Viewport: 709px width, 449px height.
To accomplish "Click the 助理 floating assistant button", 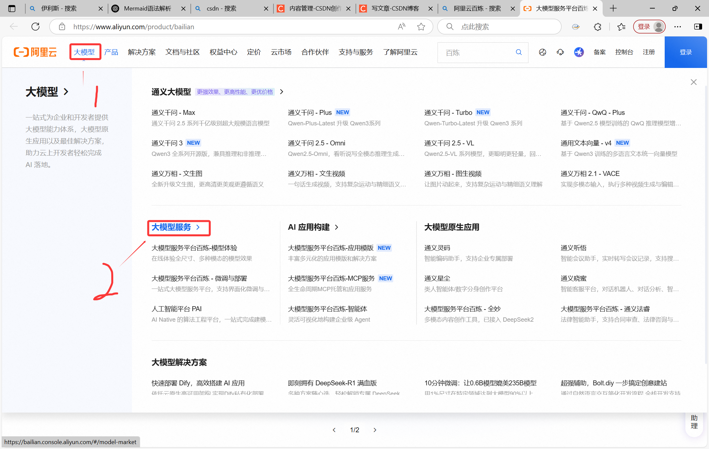I will pos(694,422).
